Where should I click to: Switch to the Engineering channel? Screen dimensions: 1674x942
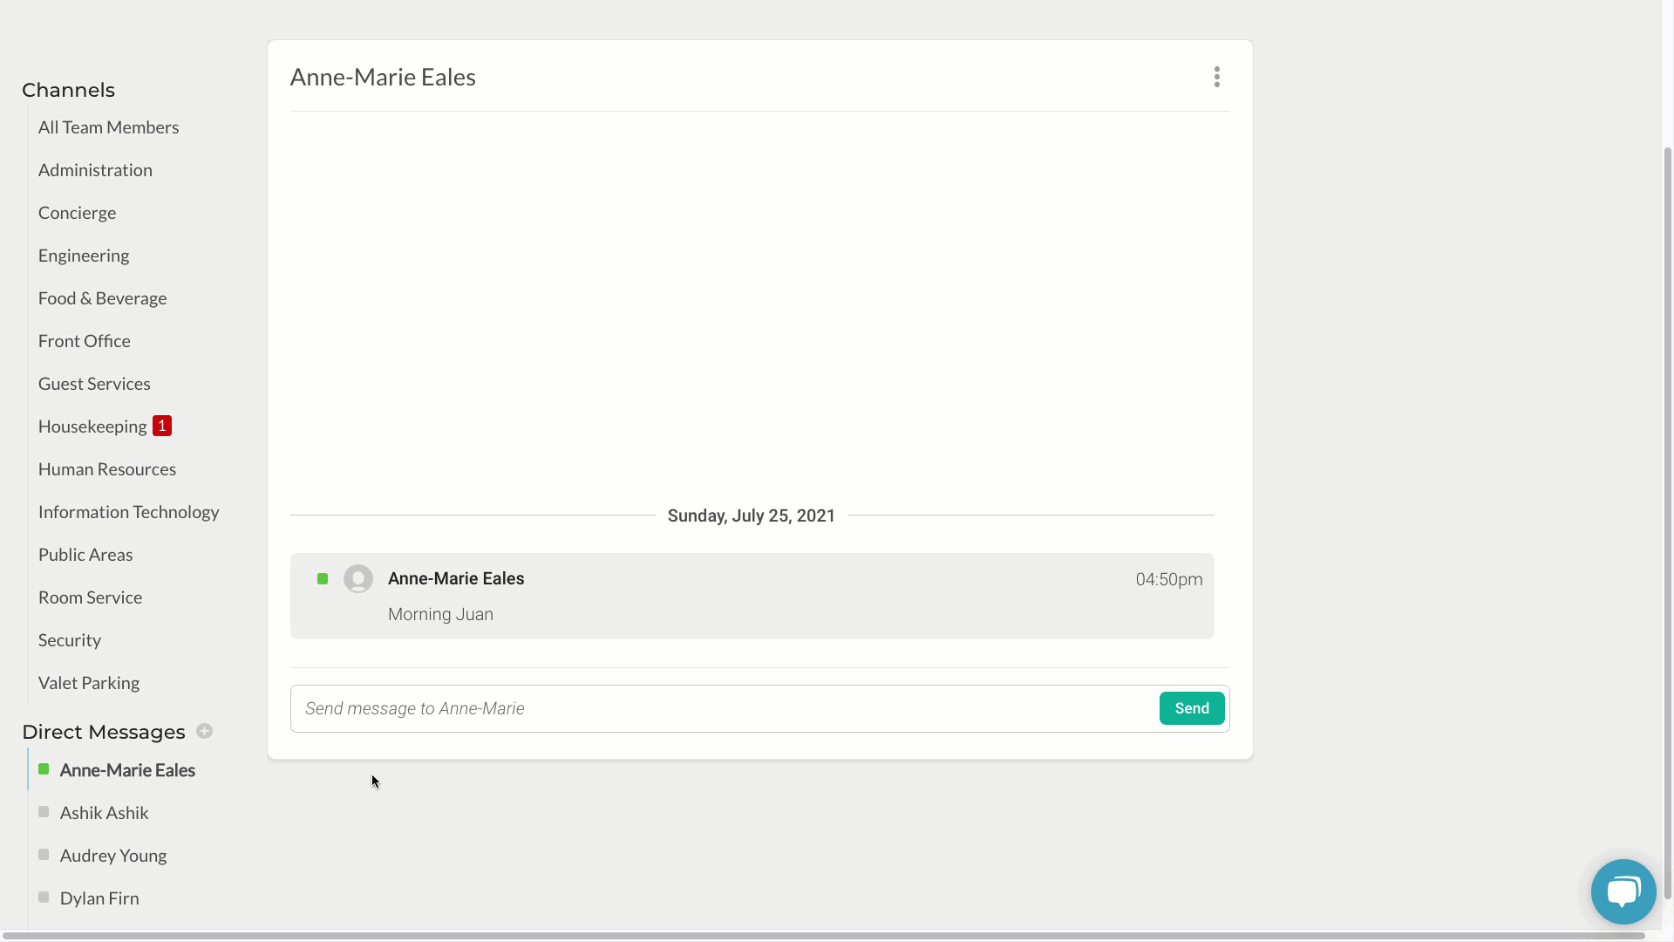84,256
